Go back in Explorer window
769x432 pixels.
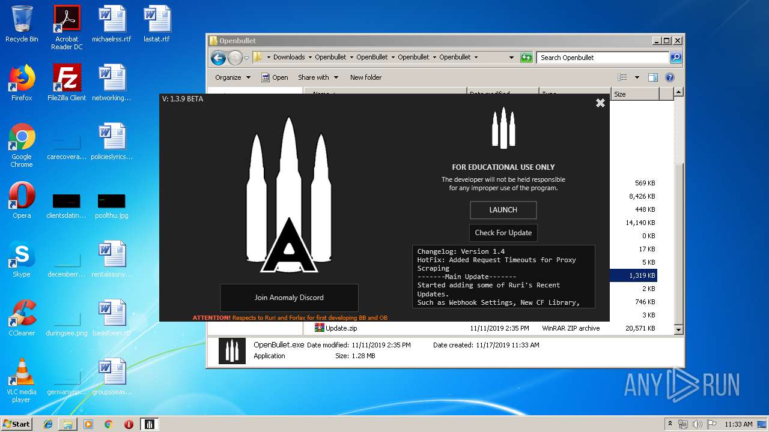tap(219, 58)
